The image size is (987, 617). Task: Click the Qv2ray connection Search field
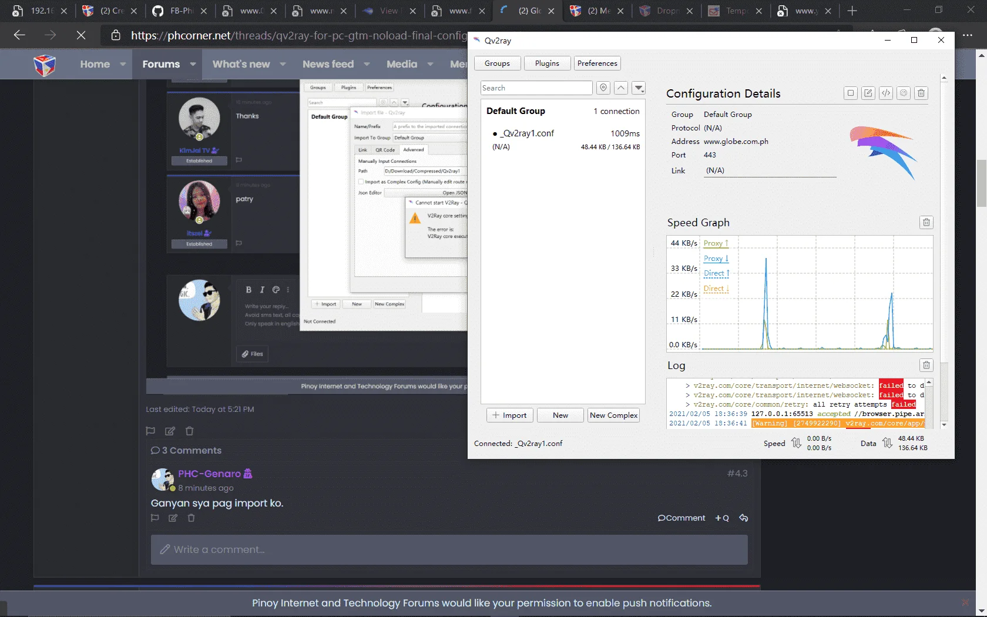click(x=536, y=88)
